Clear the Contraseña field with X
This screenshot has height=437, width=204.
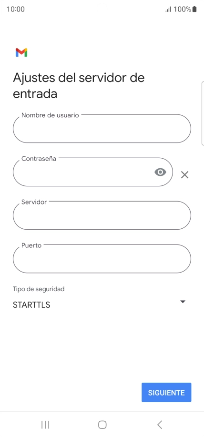tap(184, 175)
